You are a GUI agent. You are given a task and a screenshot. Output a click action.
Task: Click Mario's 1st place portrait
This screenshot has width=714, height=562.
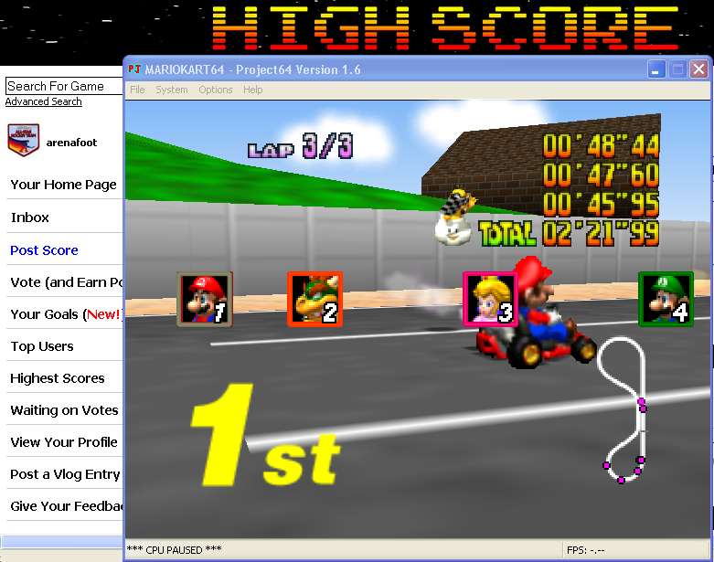[205, 299]
